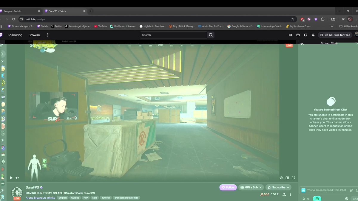Click the PvP tag
The height and width of the screenshot is (201, 358).
point(86,198)
